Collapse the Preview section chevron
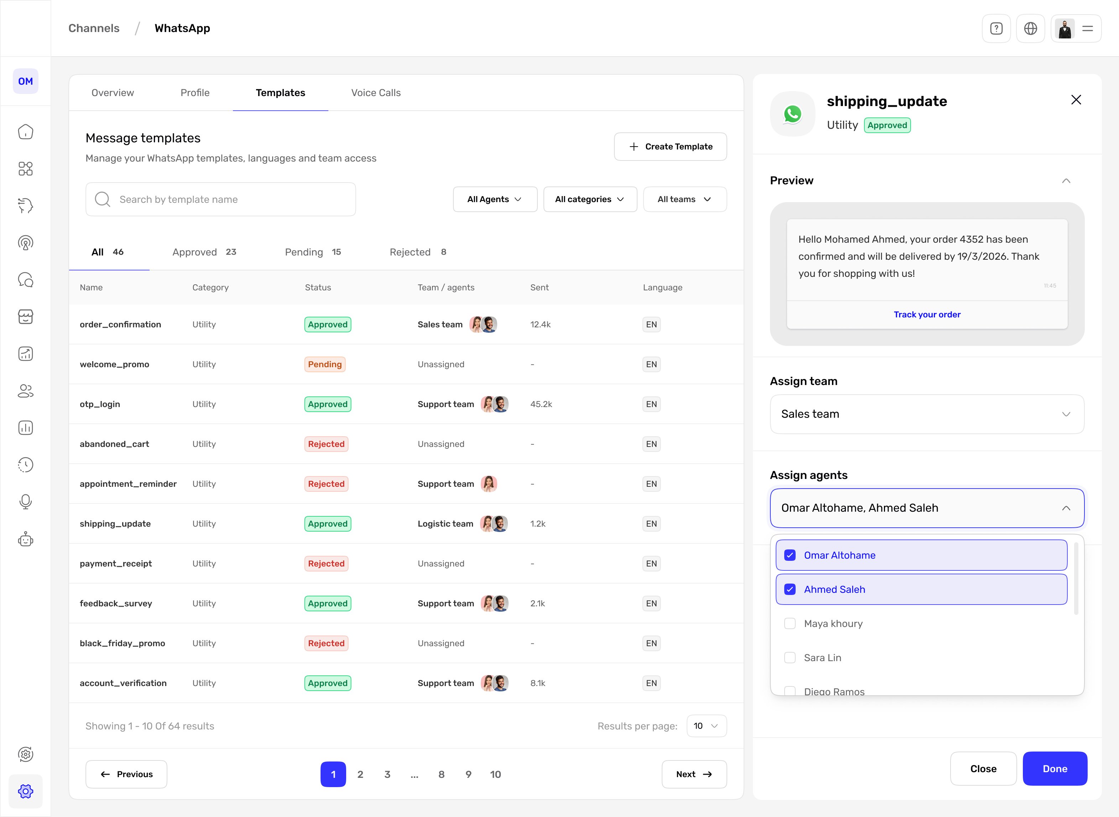Viewport: 1119px width, 817px height. coord(1066,180)
